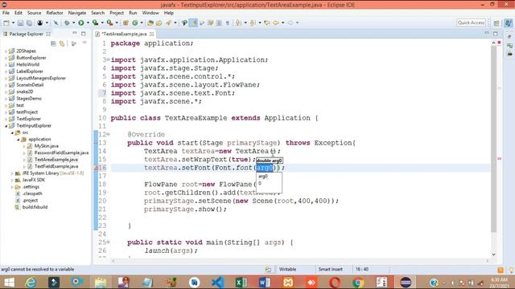Click error marker on line 16
Screen dimensions: 515x289
click(x=97, y=168)
